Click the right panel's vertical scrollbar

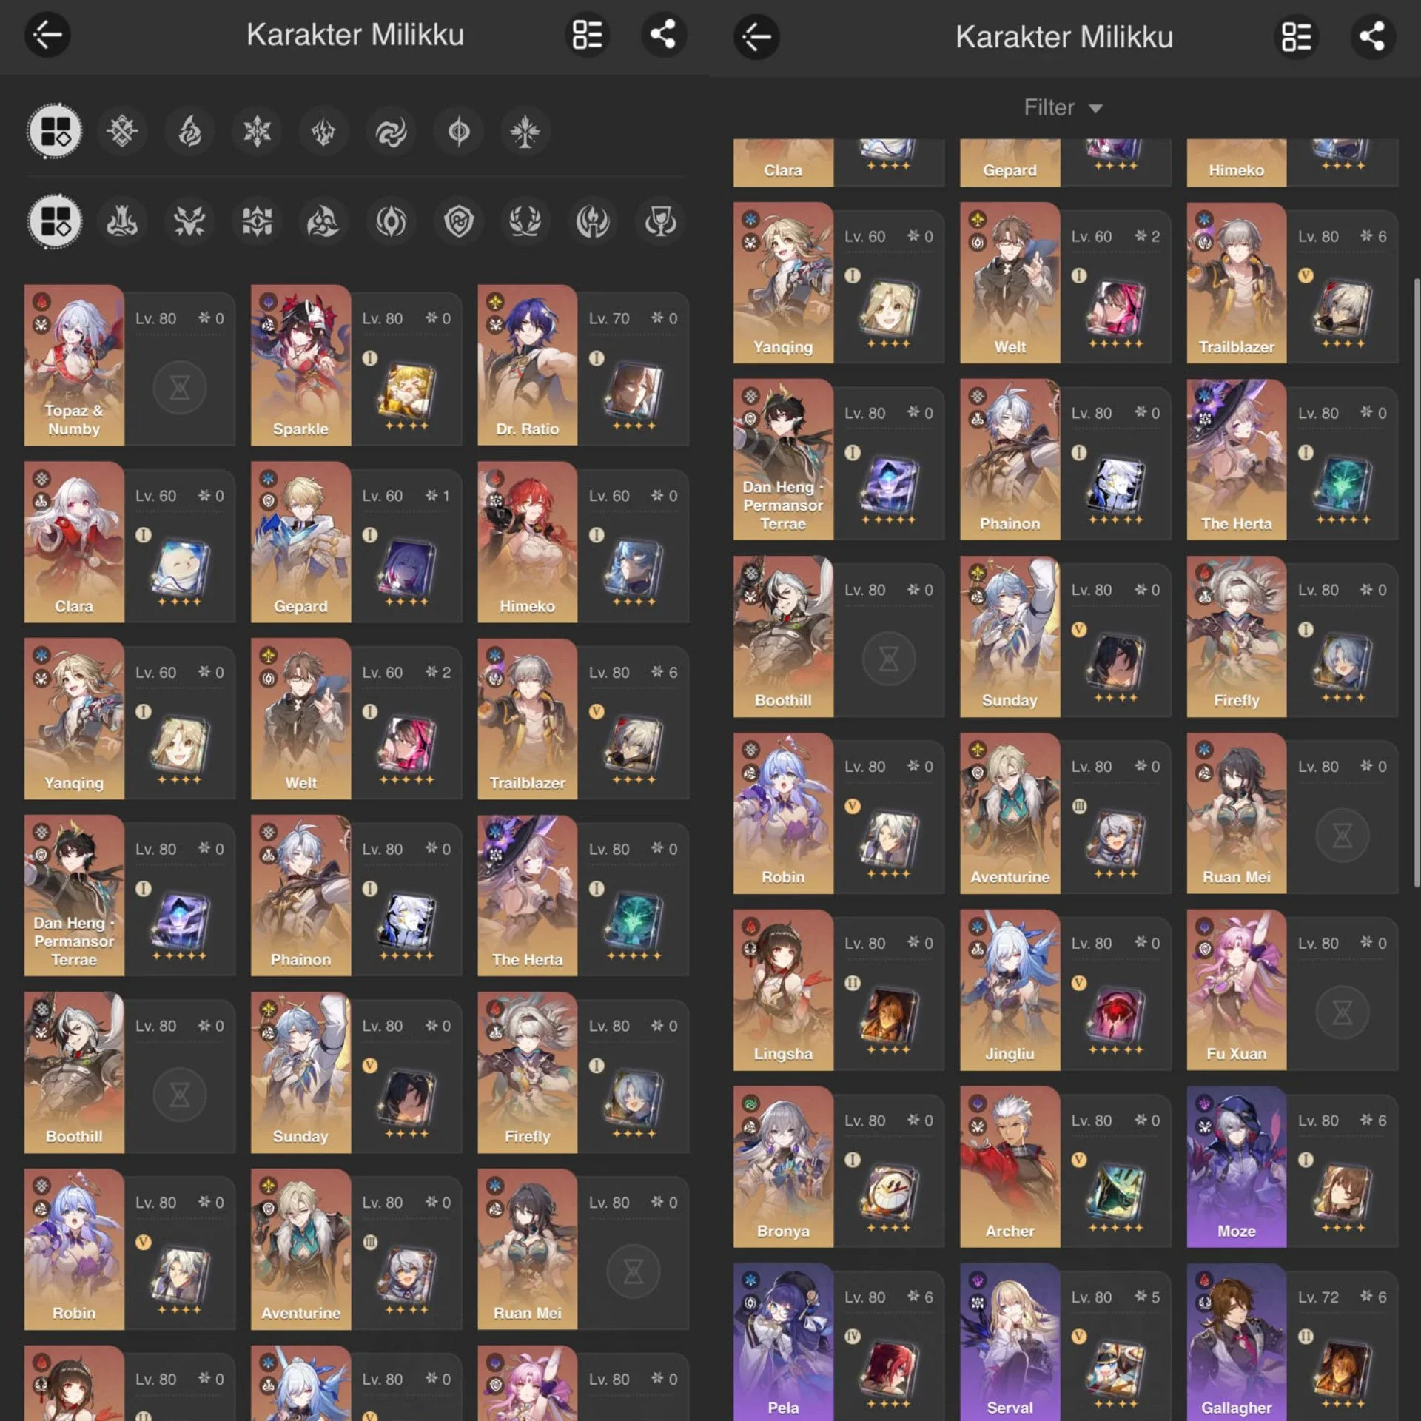pos(1417,583)
